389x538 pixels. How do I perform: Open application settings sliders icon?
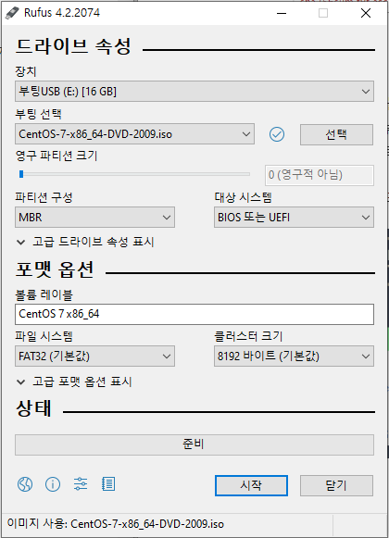click(81, 484)
